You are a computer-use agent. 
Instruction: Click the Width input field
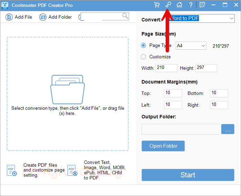pyautogui.click(x=166, y=68)
